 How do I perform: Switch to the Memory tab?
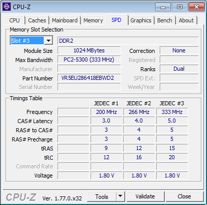click(93, 20)
